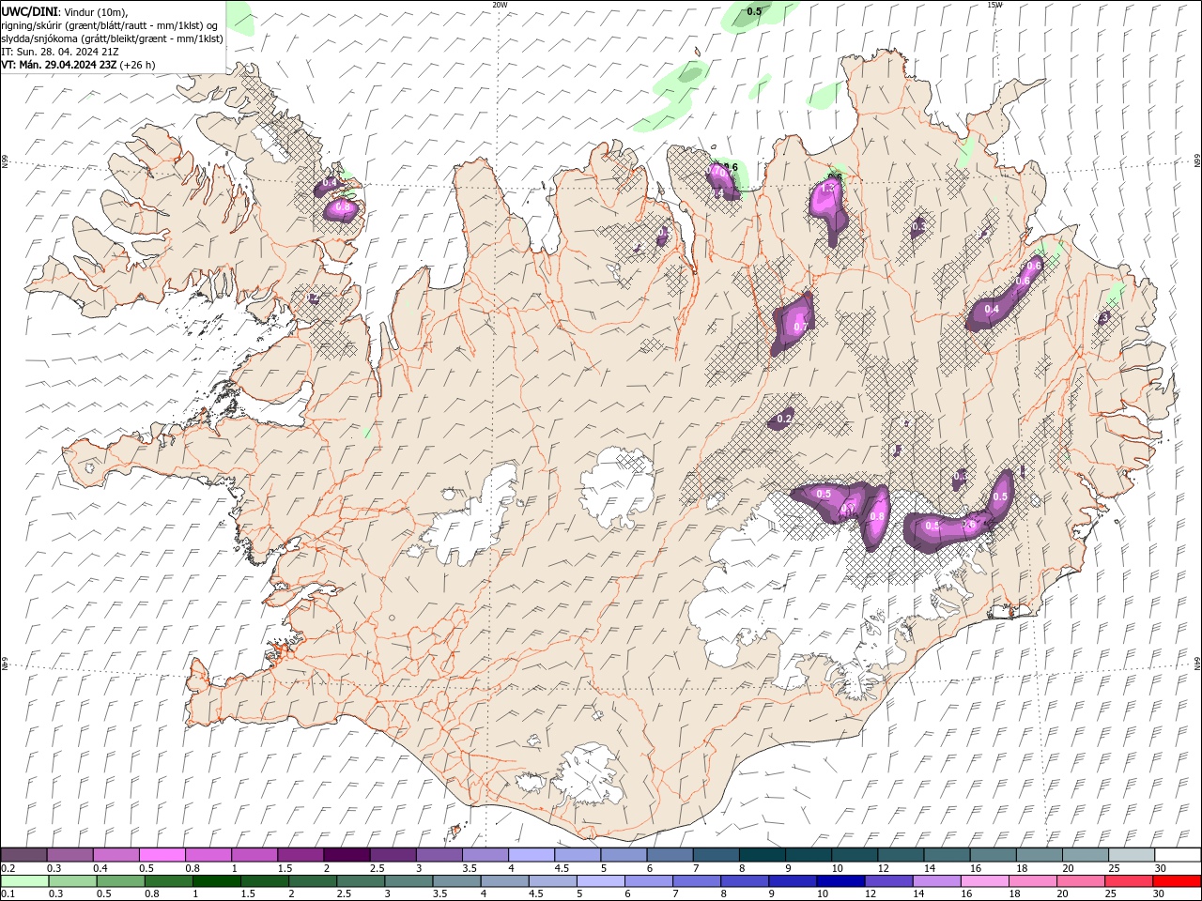Select the darkest purple 2 snow swatch
The image size is (1202, 901).
point(347,855)
